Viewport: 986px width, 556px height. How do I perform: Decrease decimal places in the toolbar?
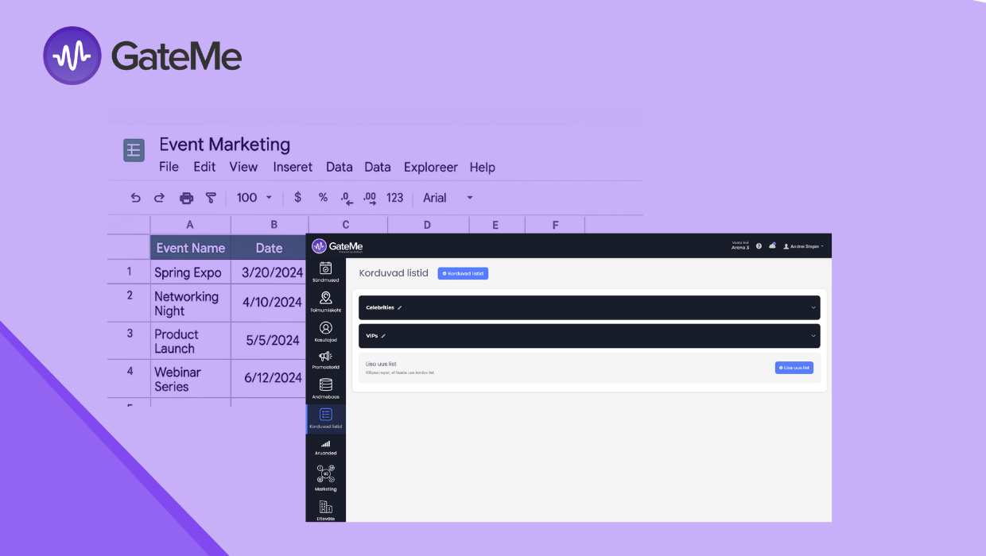tap(346, 198)
